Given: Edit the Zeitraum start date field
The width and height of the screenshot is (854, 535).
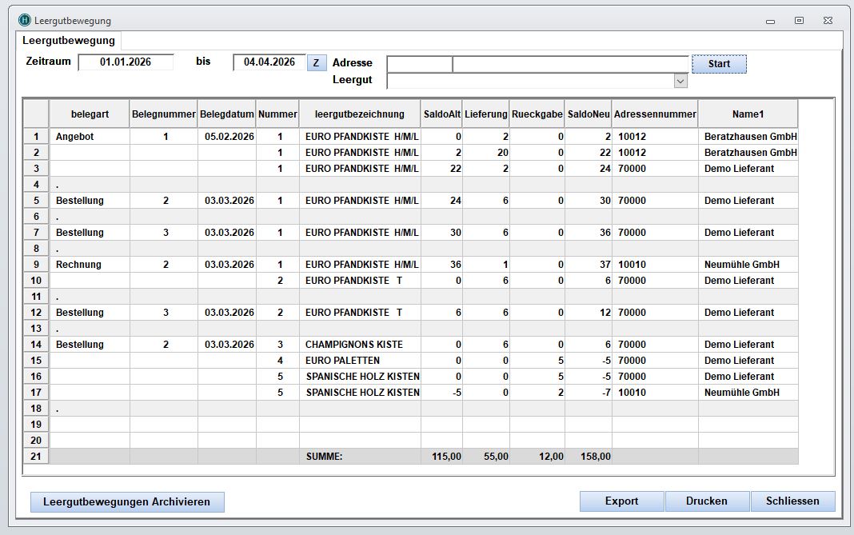Looking at the screenshot, I should (x=126, y=62).
